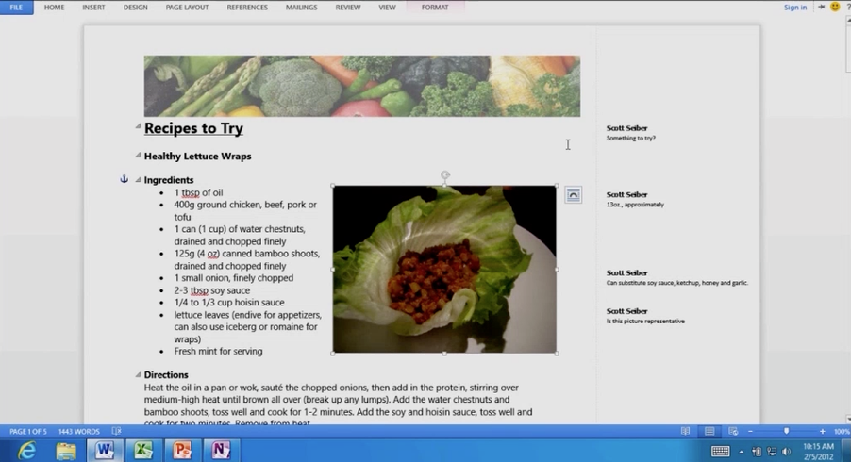This screenshot has height=462, width=851.
Task: Collapse the Directions heading section
Action: click(x=138, y=374)
